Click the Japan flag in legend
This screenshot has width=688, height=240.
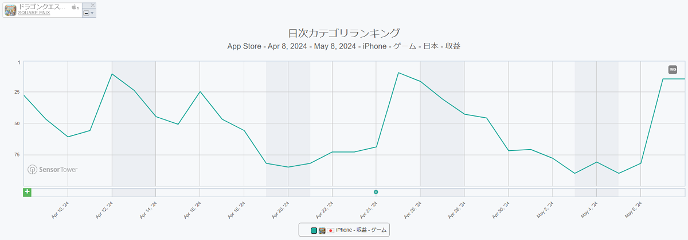[330, 230]
